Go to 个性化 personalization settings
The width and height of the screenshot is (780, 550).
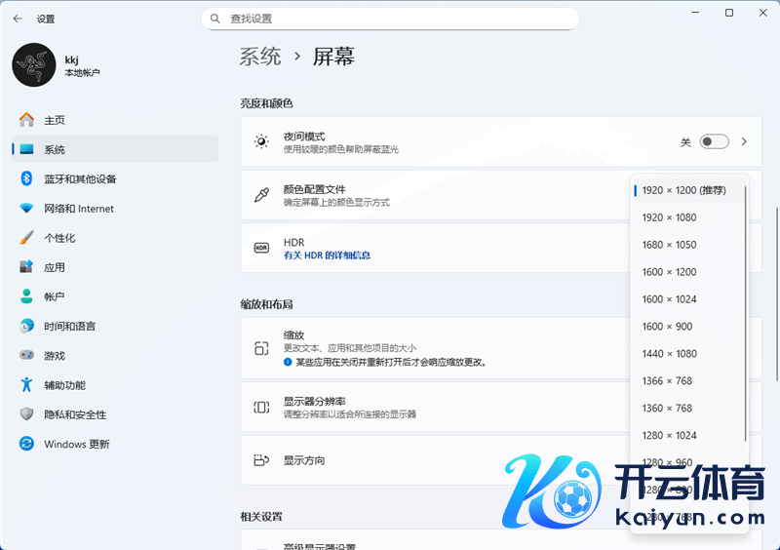[x=59, y=238]
